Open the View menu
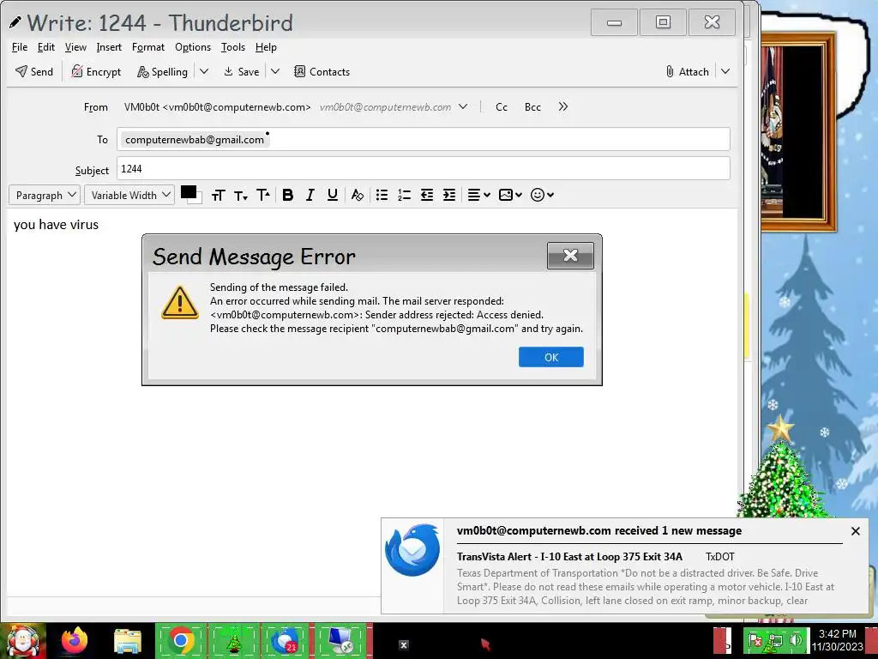The height and width of the screenshot is (659, 878). click(x=75, y=47)
